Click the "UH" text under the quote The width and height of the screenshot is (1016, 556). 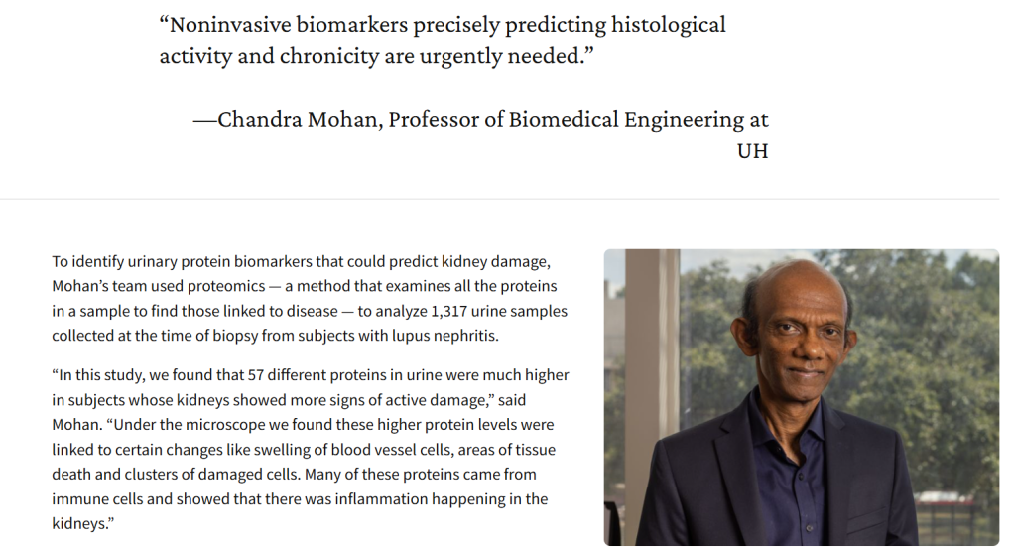pyautogui.click(x=752, y=152)
